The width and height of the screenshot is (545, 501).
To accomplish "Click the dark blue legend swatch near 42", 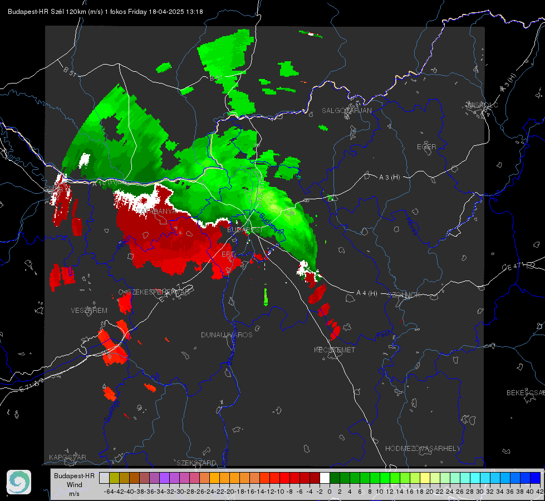I will [536, 478].
